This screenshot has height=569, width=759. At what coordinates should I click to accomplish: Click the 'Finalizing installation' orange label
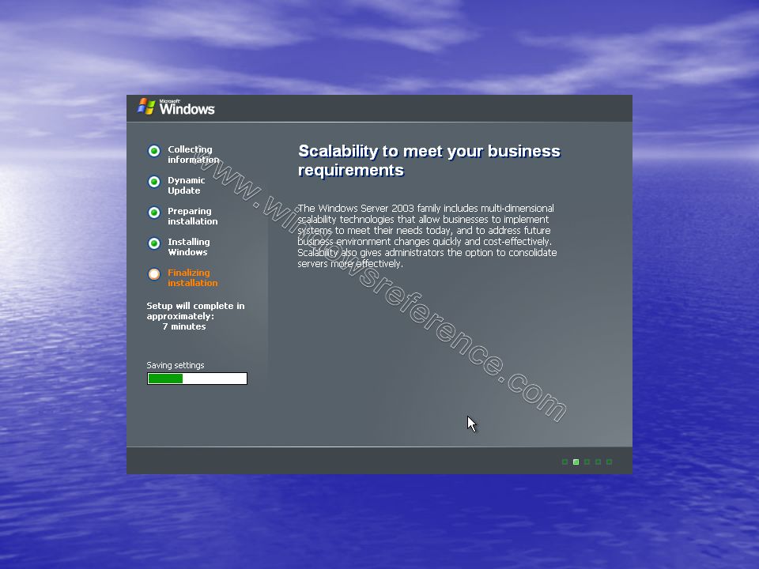click(x=193, y=277)
